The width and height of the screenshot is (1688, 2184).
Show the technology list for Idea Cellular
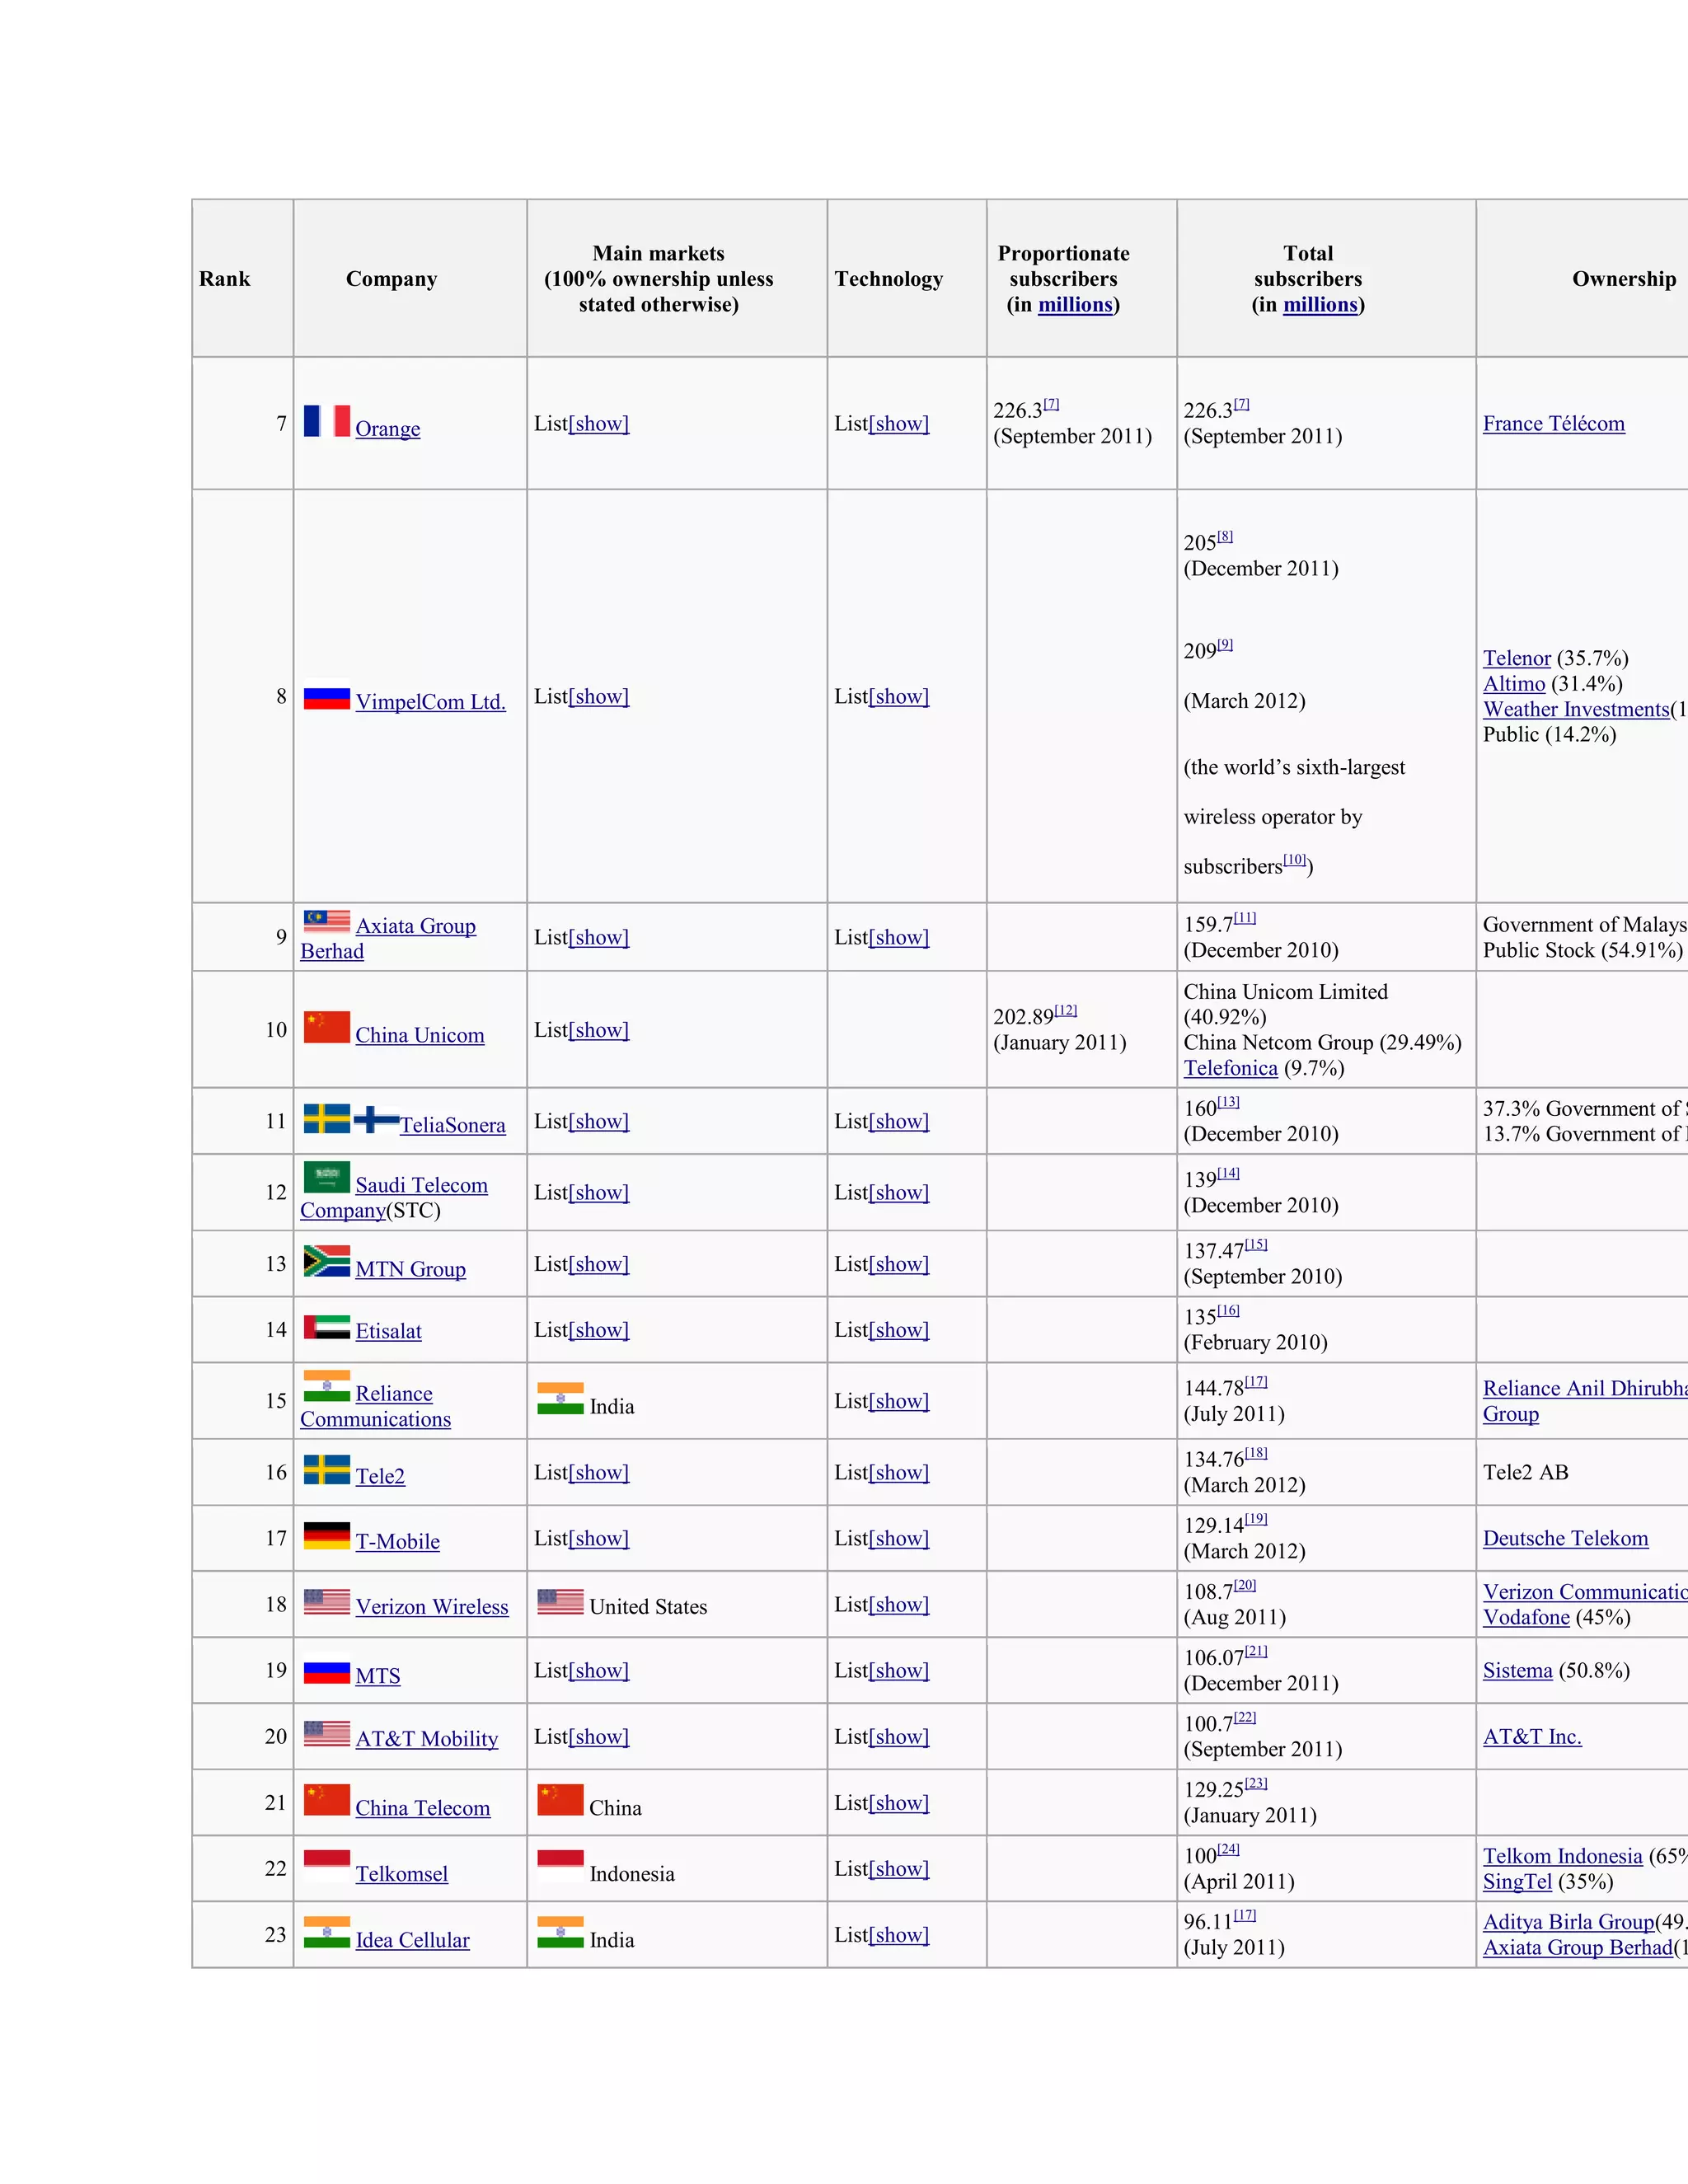tap(899, 1935)
